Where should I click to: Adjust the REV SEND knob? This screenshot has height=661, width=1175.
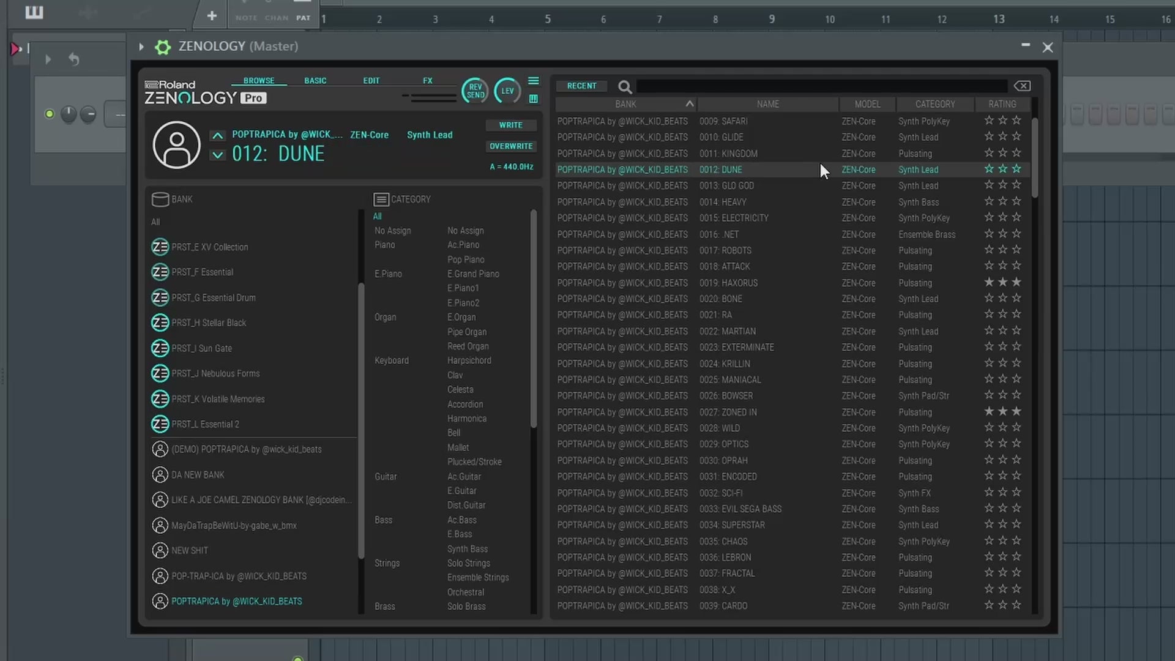click(x=475, y=91)
